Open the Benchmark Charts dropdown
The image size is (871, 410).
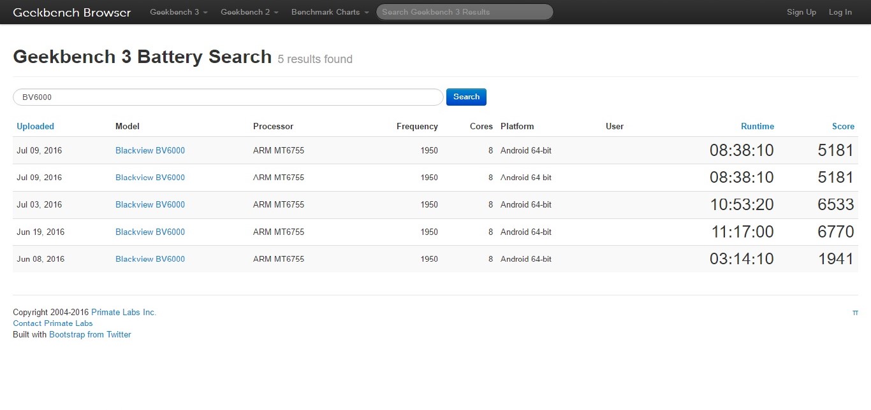click(x=330, y=12)
